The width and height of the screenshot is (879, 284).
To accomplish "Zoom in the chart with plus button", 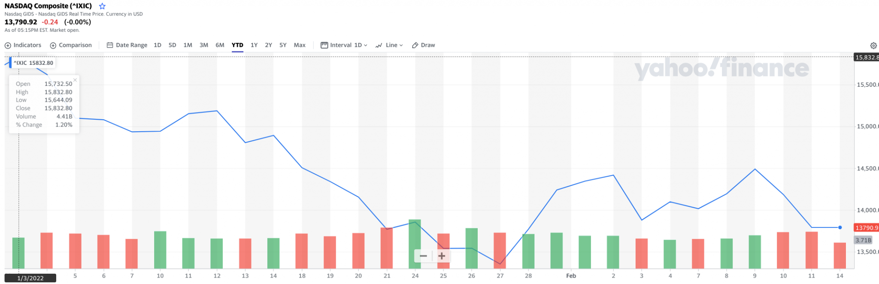I will (x=442, y=256).
